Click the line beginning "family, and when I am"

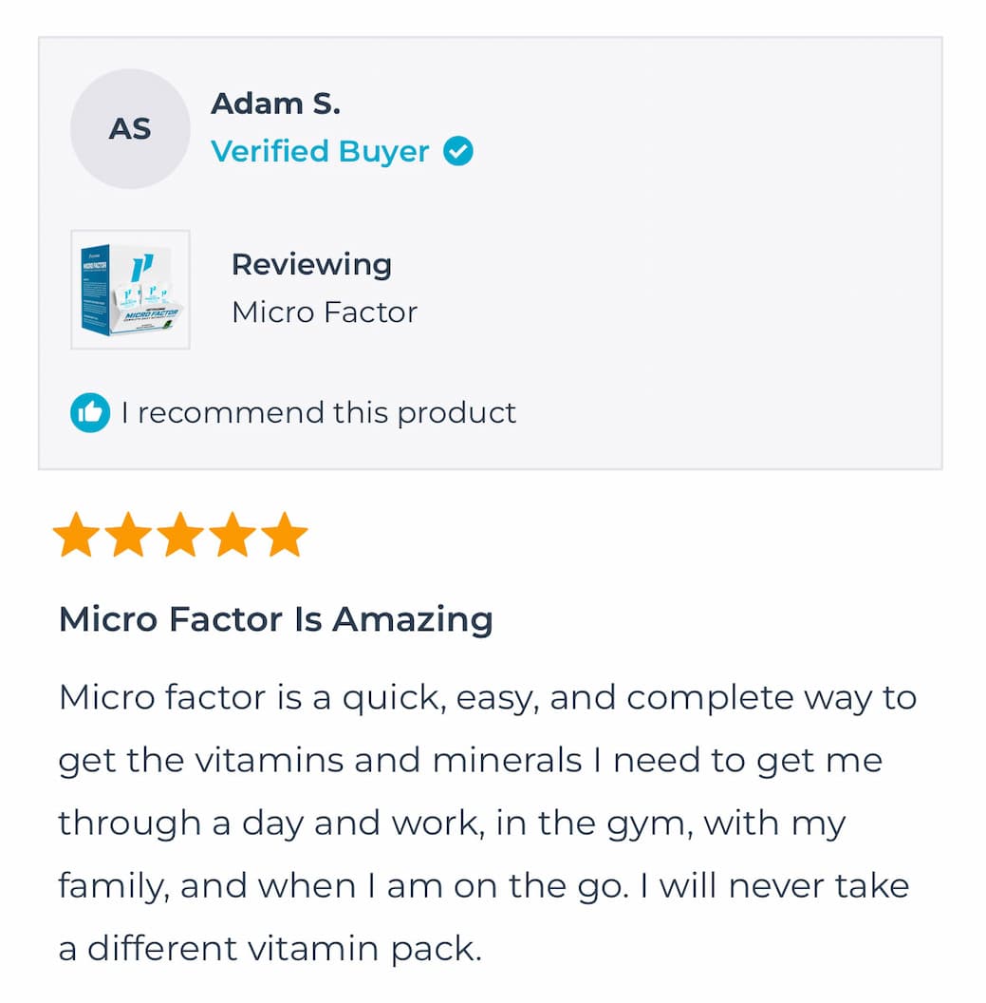(x=484, y=886)
